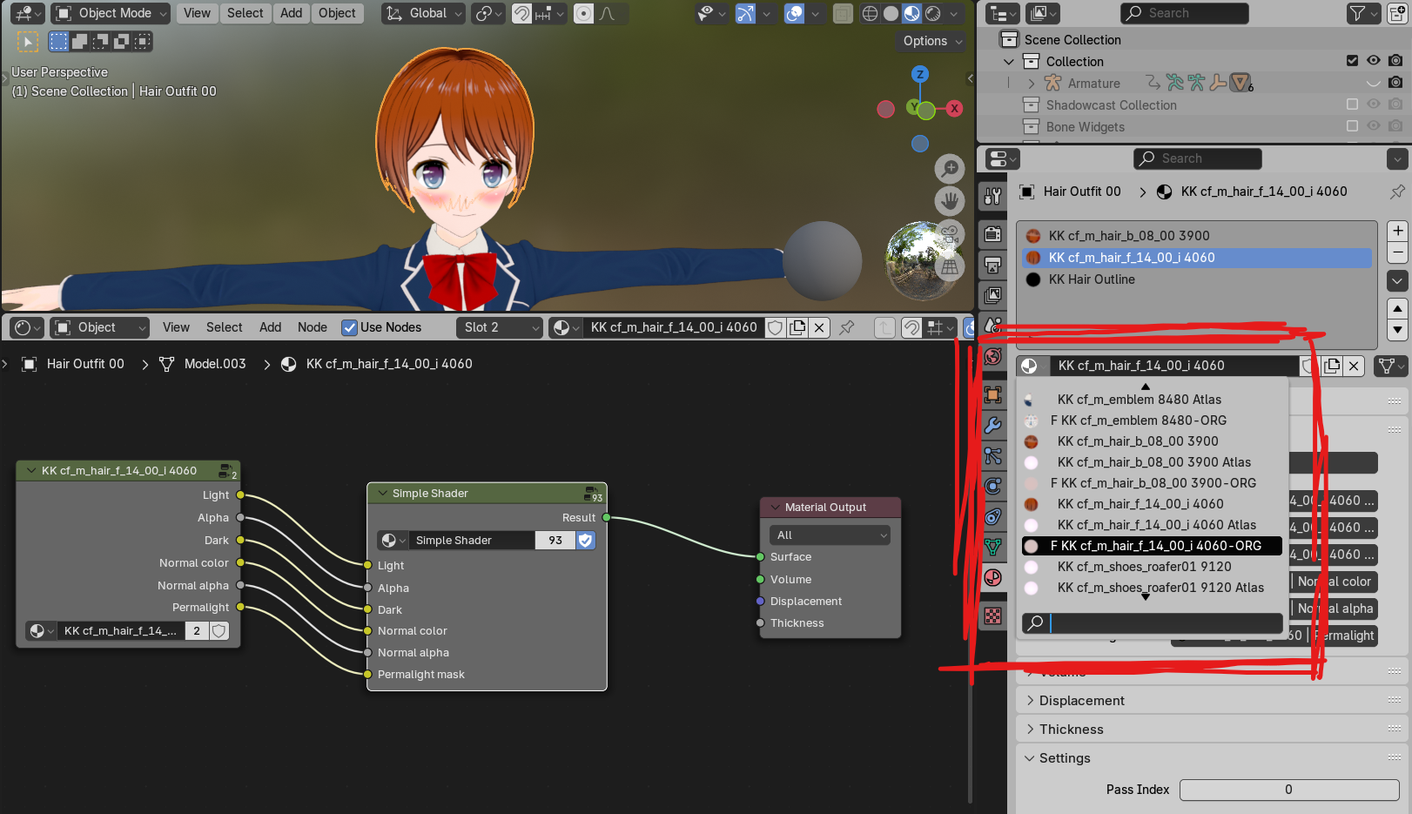Open the Global transform orientation dropdown
The height and width of the screenshot is (814, 1412).
[x=423, y=13]
